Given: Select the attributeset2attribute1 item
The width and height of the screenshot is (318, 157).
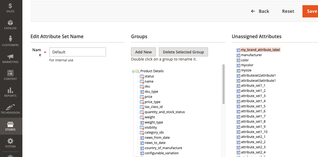Looking at the screenshot, I should [258, 76].
